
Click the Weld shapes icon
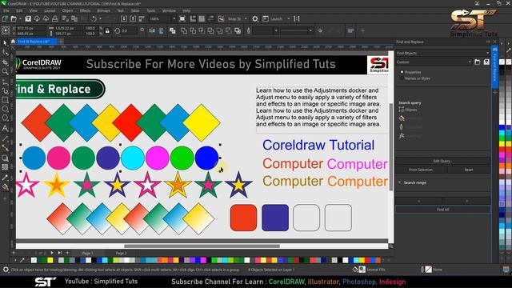pos(184,30)
